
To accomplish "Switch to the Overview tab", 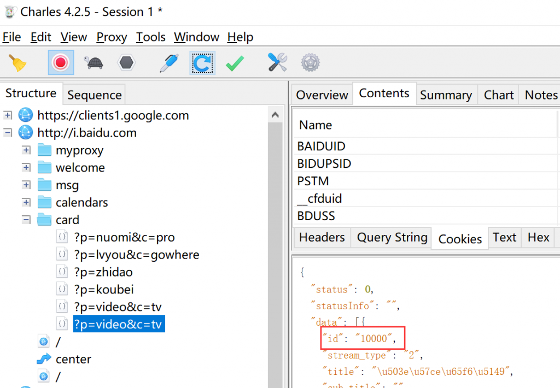I will pos(322,95).
